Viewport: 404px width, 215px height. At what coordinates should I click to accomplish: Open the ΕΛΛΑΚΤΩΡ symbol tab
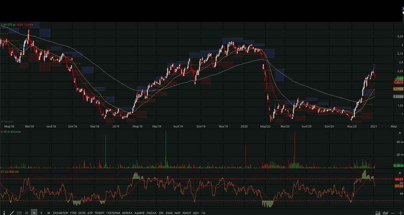click(61, 213)
